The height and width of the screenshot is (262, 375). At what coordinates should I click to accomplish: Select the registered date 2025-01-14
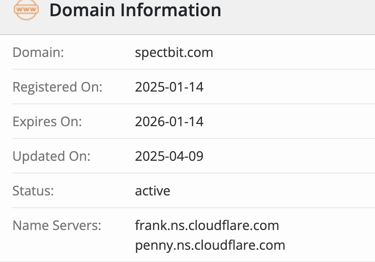coord(169,87)
